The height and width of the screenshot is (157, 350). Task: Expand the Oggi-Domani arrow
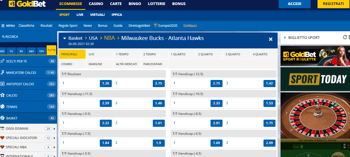pyautogui.click(x=55, y=129)
